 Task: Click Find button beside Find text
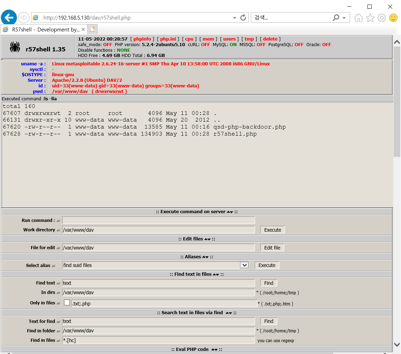click(x=269, y=283)
